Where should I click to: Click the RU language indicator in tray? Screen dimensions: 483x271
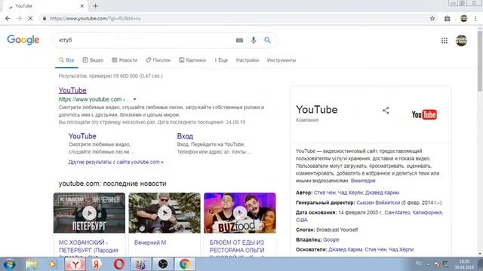point(418,263)
